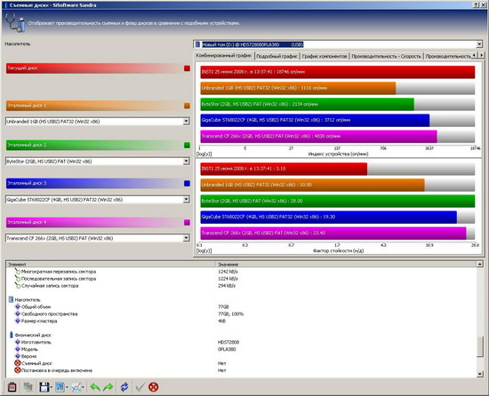Click the green forward arrow icon
The width and height of the screenshot is (489, 396).
click(x=108, y=387)
